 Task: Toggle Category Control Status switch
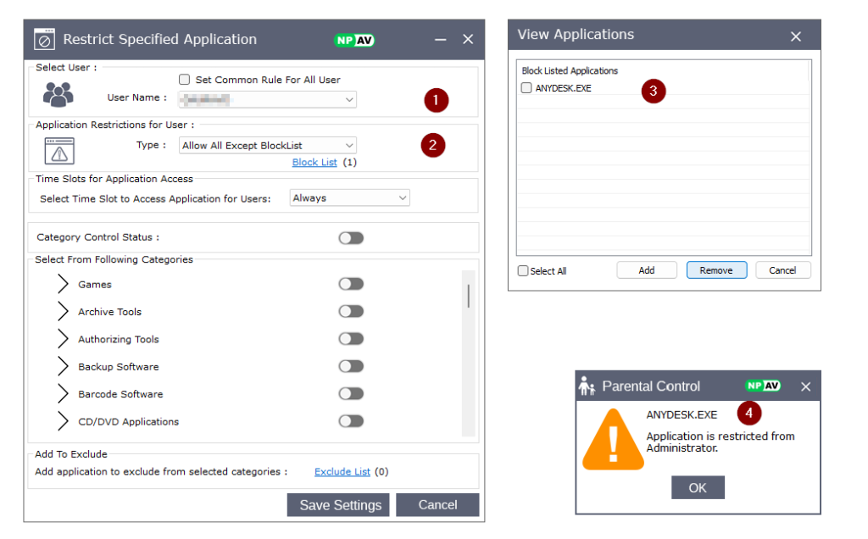[351, 238]
